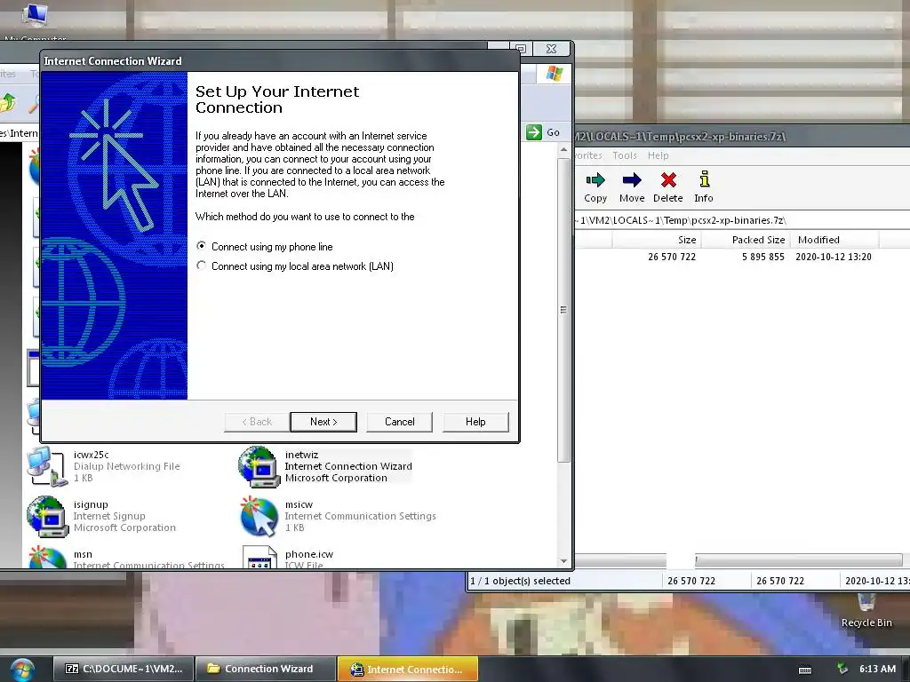The height and width of the screenshot is (682, 910).
Task: Select the isignup Internet Signup icon
Action: (46, 516)
